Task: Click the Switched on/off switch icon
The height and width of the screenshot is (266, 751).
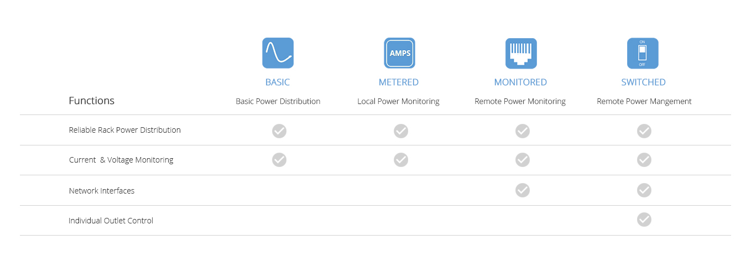Action: tap(643, 53)
